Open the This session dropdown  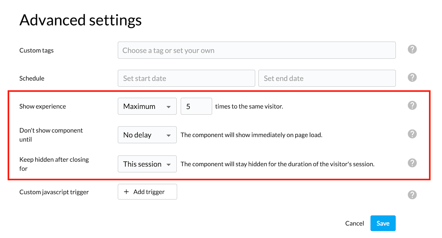click(x=147, y=164)
